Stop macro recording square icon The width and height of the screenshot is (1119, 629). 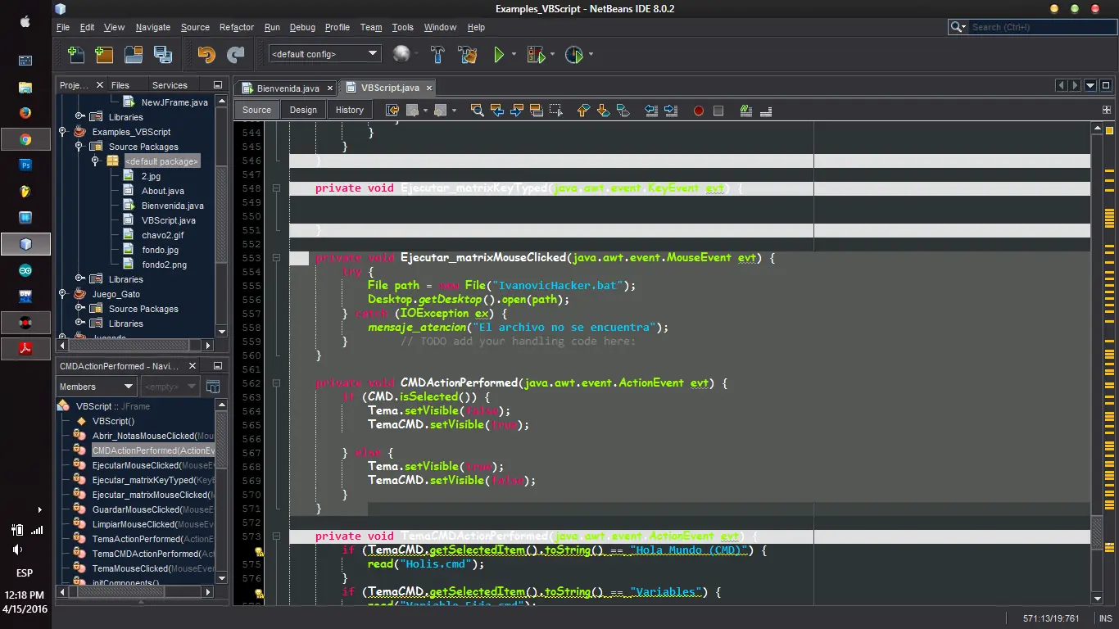click(718, 111)
